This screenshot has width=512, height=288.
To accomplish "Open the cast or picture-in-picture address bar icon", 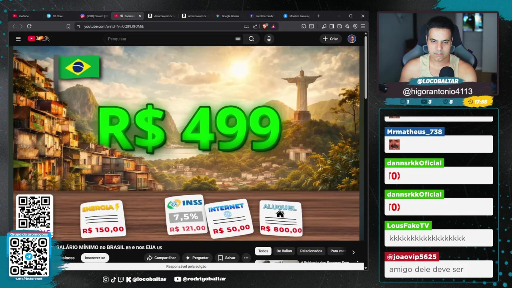I will [246, 26].
